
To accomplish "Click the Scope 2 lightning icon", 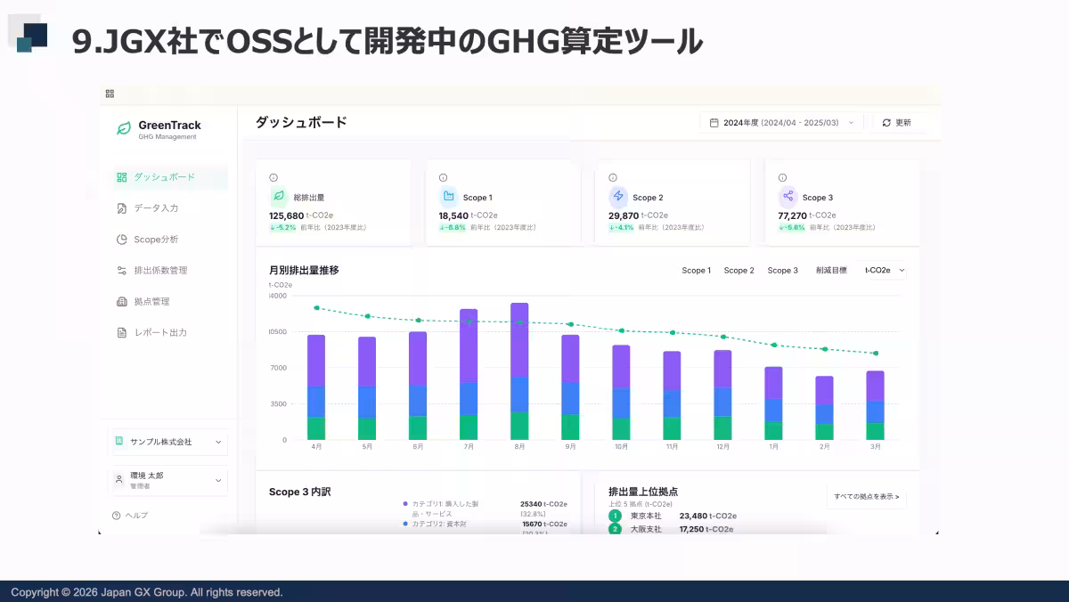I will (x=618, y=197).
